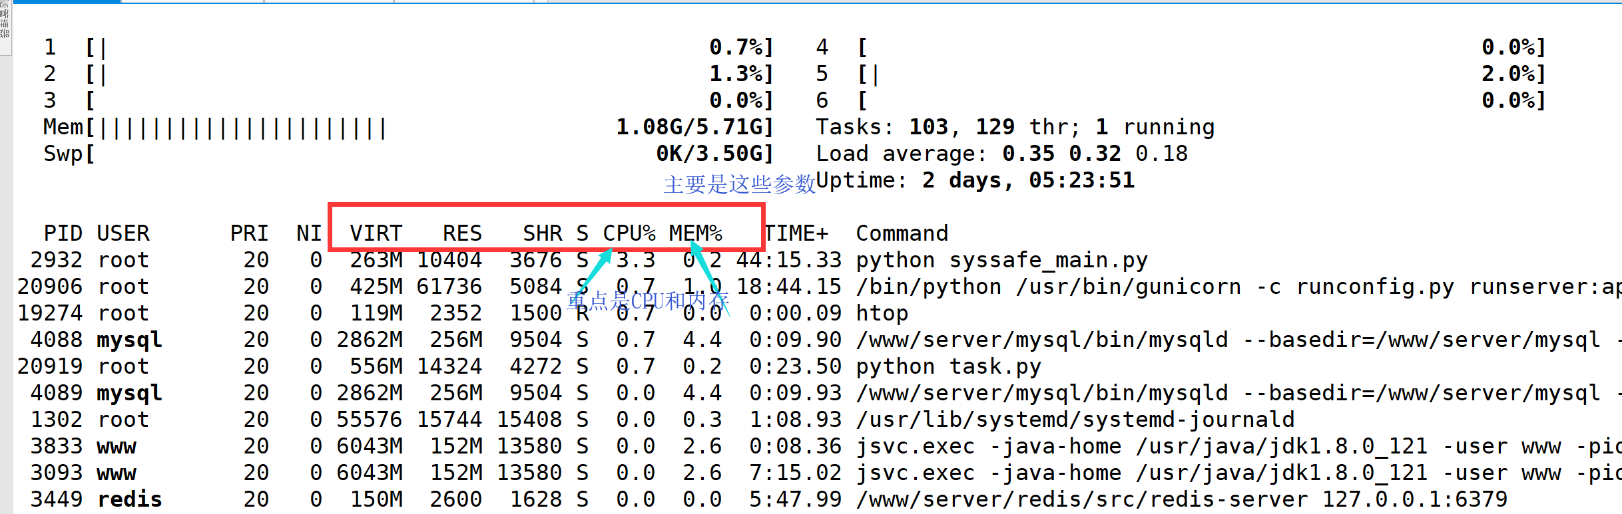Screen dimensions: 1622x514
Task: Select the gunicorn process with PID 20906
Action: [x=1065, y=287]
